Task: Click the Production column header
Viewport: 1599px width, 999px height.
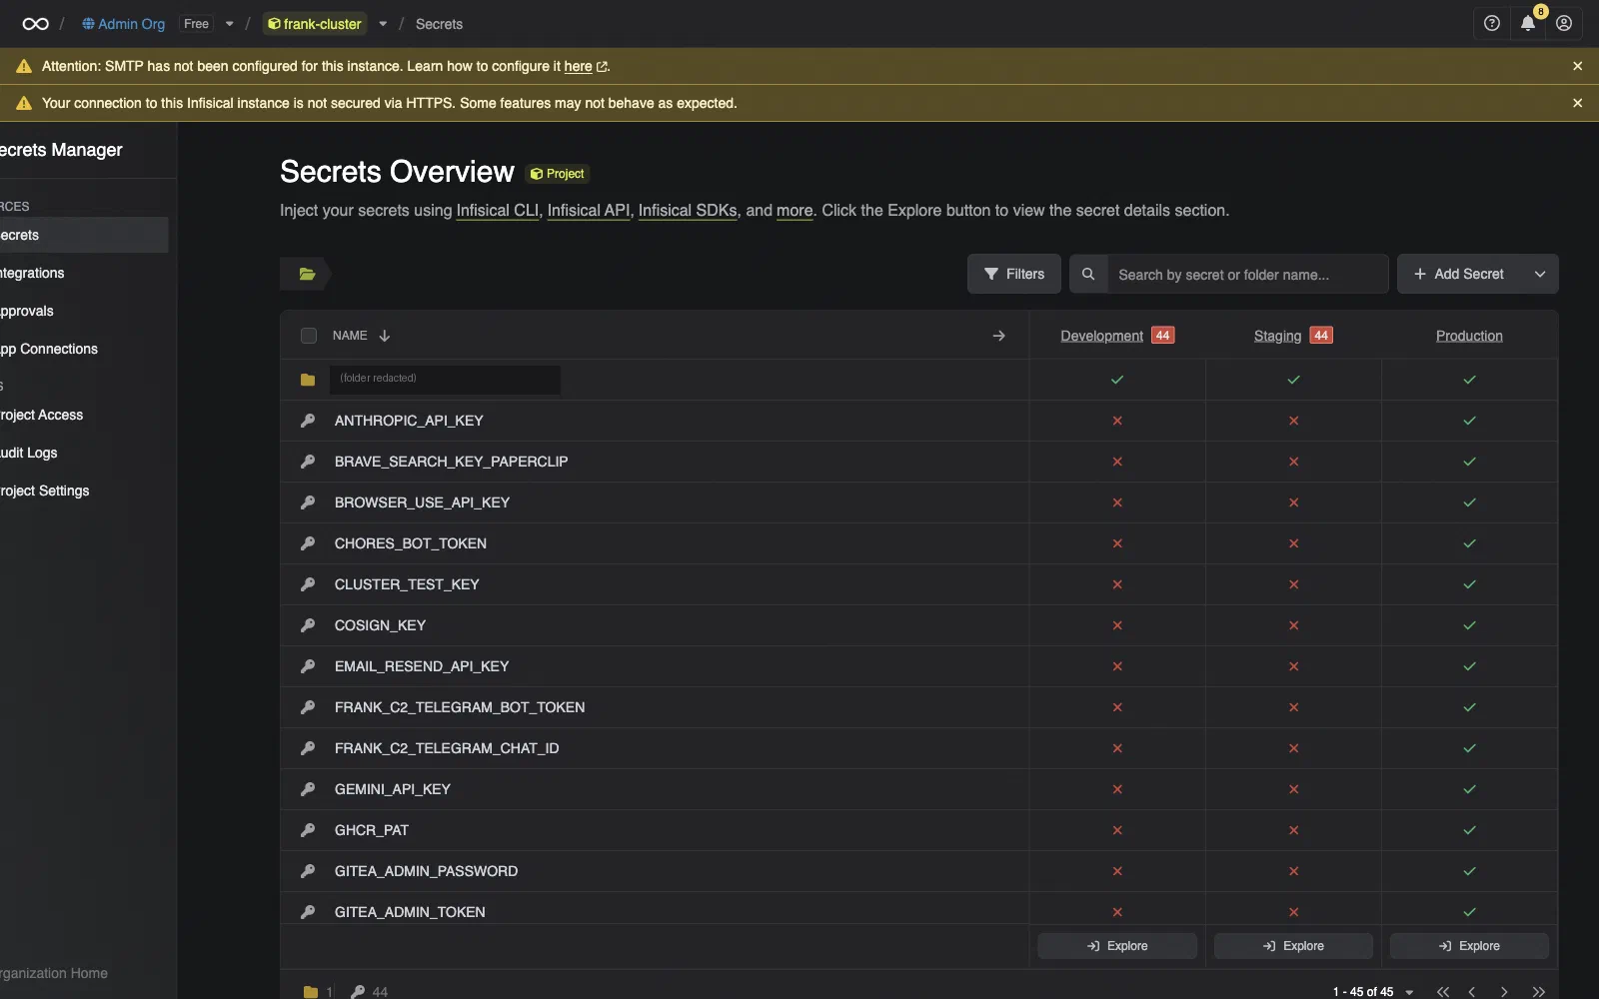Action: 1469,336
